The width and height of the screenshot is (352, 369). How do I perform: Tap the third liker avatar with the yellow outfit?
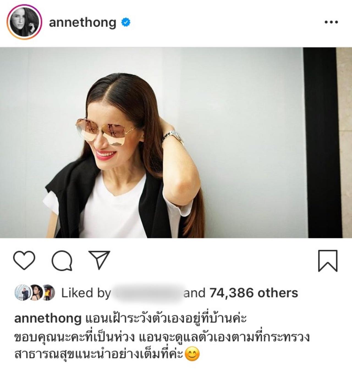click(x=48, y=293)
